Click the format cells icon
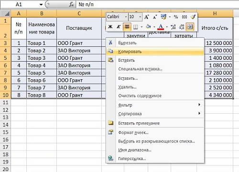This screenshot has height=172, width=239. 110,132
